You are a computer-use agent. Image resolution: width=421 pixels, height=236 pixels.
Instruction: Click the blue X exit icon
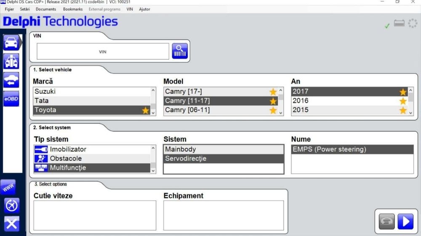[11, 224]
